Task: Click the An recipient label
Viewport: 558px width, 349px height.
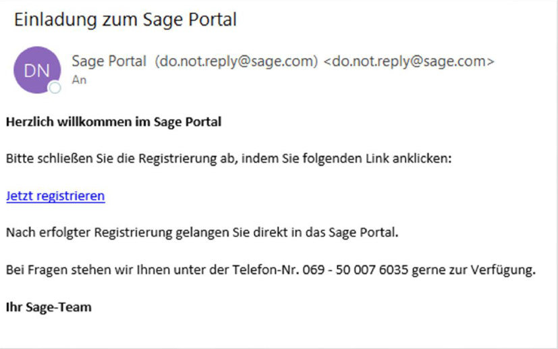Action: click(x=78, y=79)
